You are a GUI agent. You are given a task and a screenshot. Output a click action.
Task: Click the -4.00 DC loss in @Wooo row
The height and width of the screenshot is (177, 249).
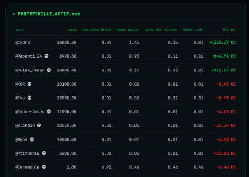point(226,140)
